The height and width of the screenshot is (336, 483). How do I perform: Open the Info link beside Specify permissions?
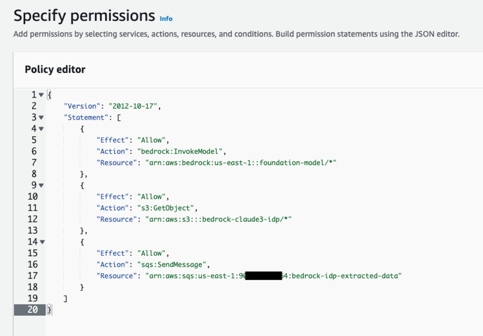point(166,18)
